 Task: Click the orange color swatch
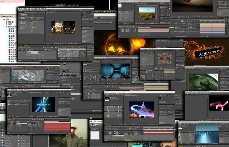(64, 68)
